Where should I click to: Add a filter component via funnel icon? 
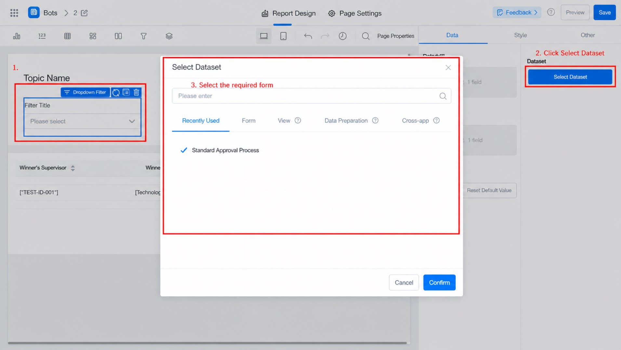pos(143,36)
